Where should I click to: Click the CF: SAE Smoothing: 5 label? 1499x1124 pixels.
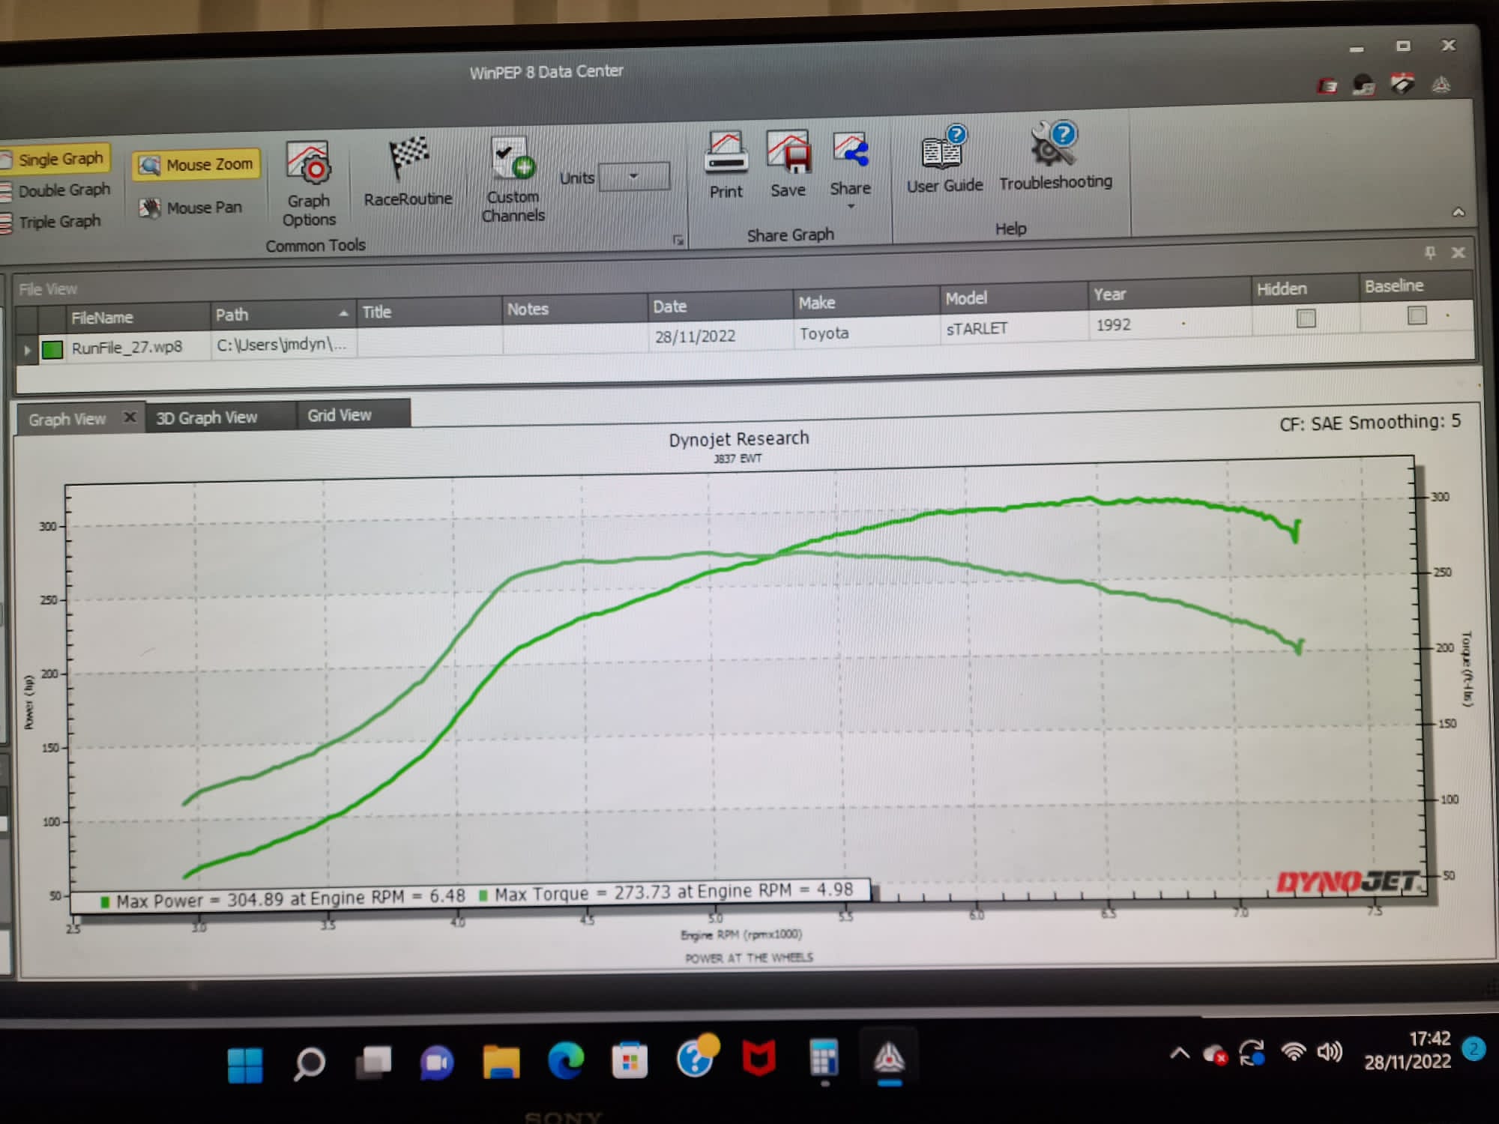pyautogui.click(x=1370, y=423)
